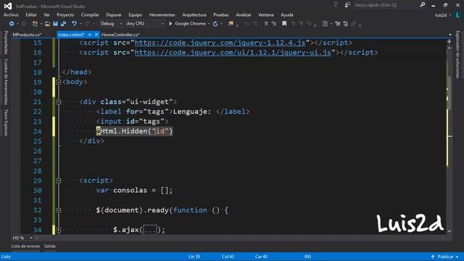Switch to the HomeController.cs tab

point(120,35)
